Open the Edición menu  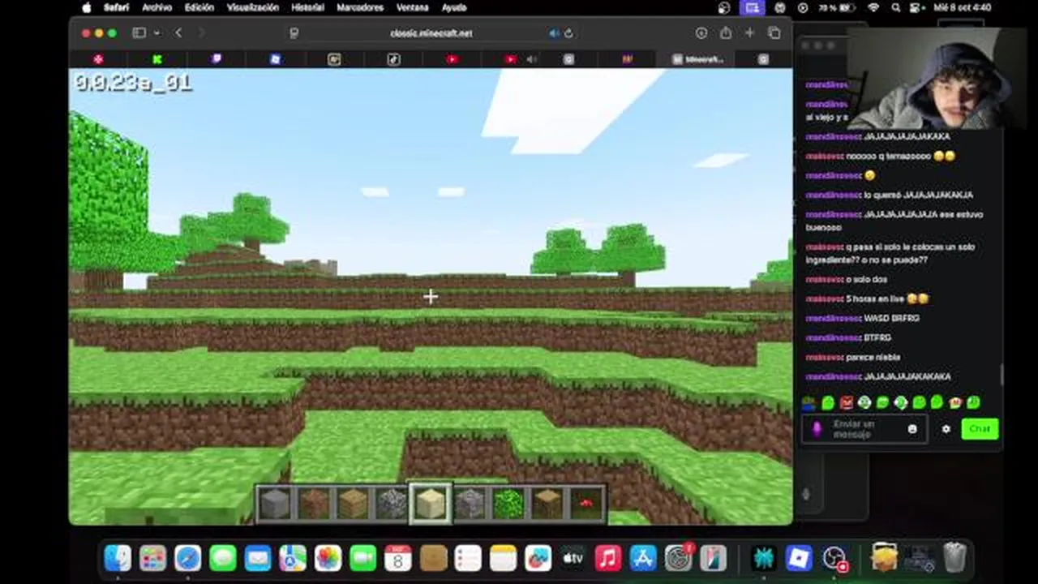199,7
